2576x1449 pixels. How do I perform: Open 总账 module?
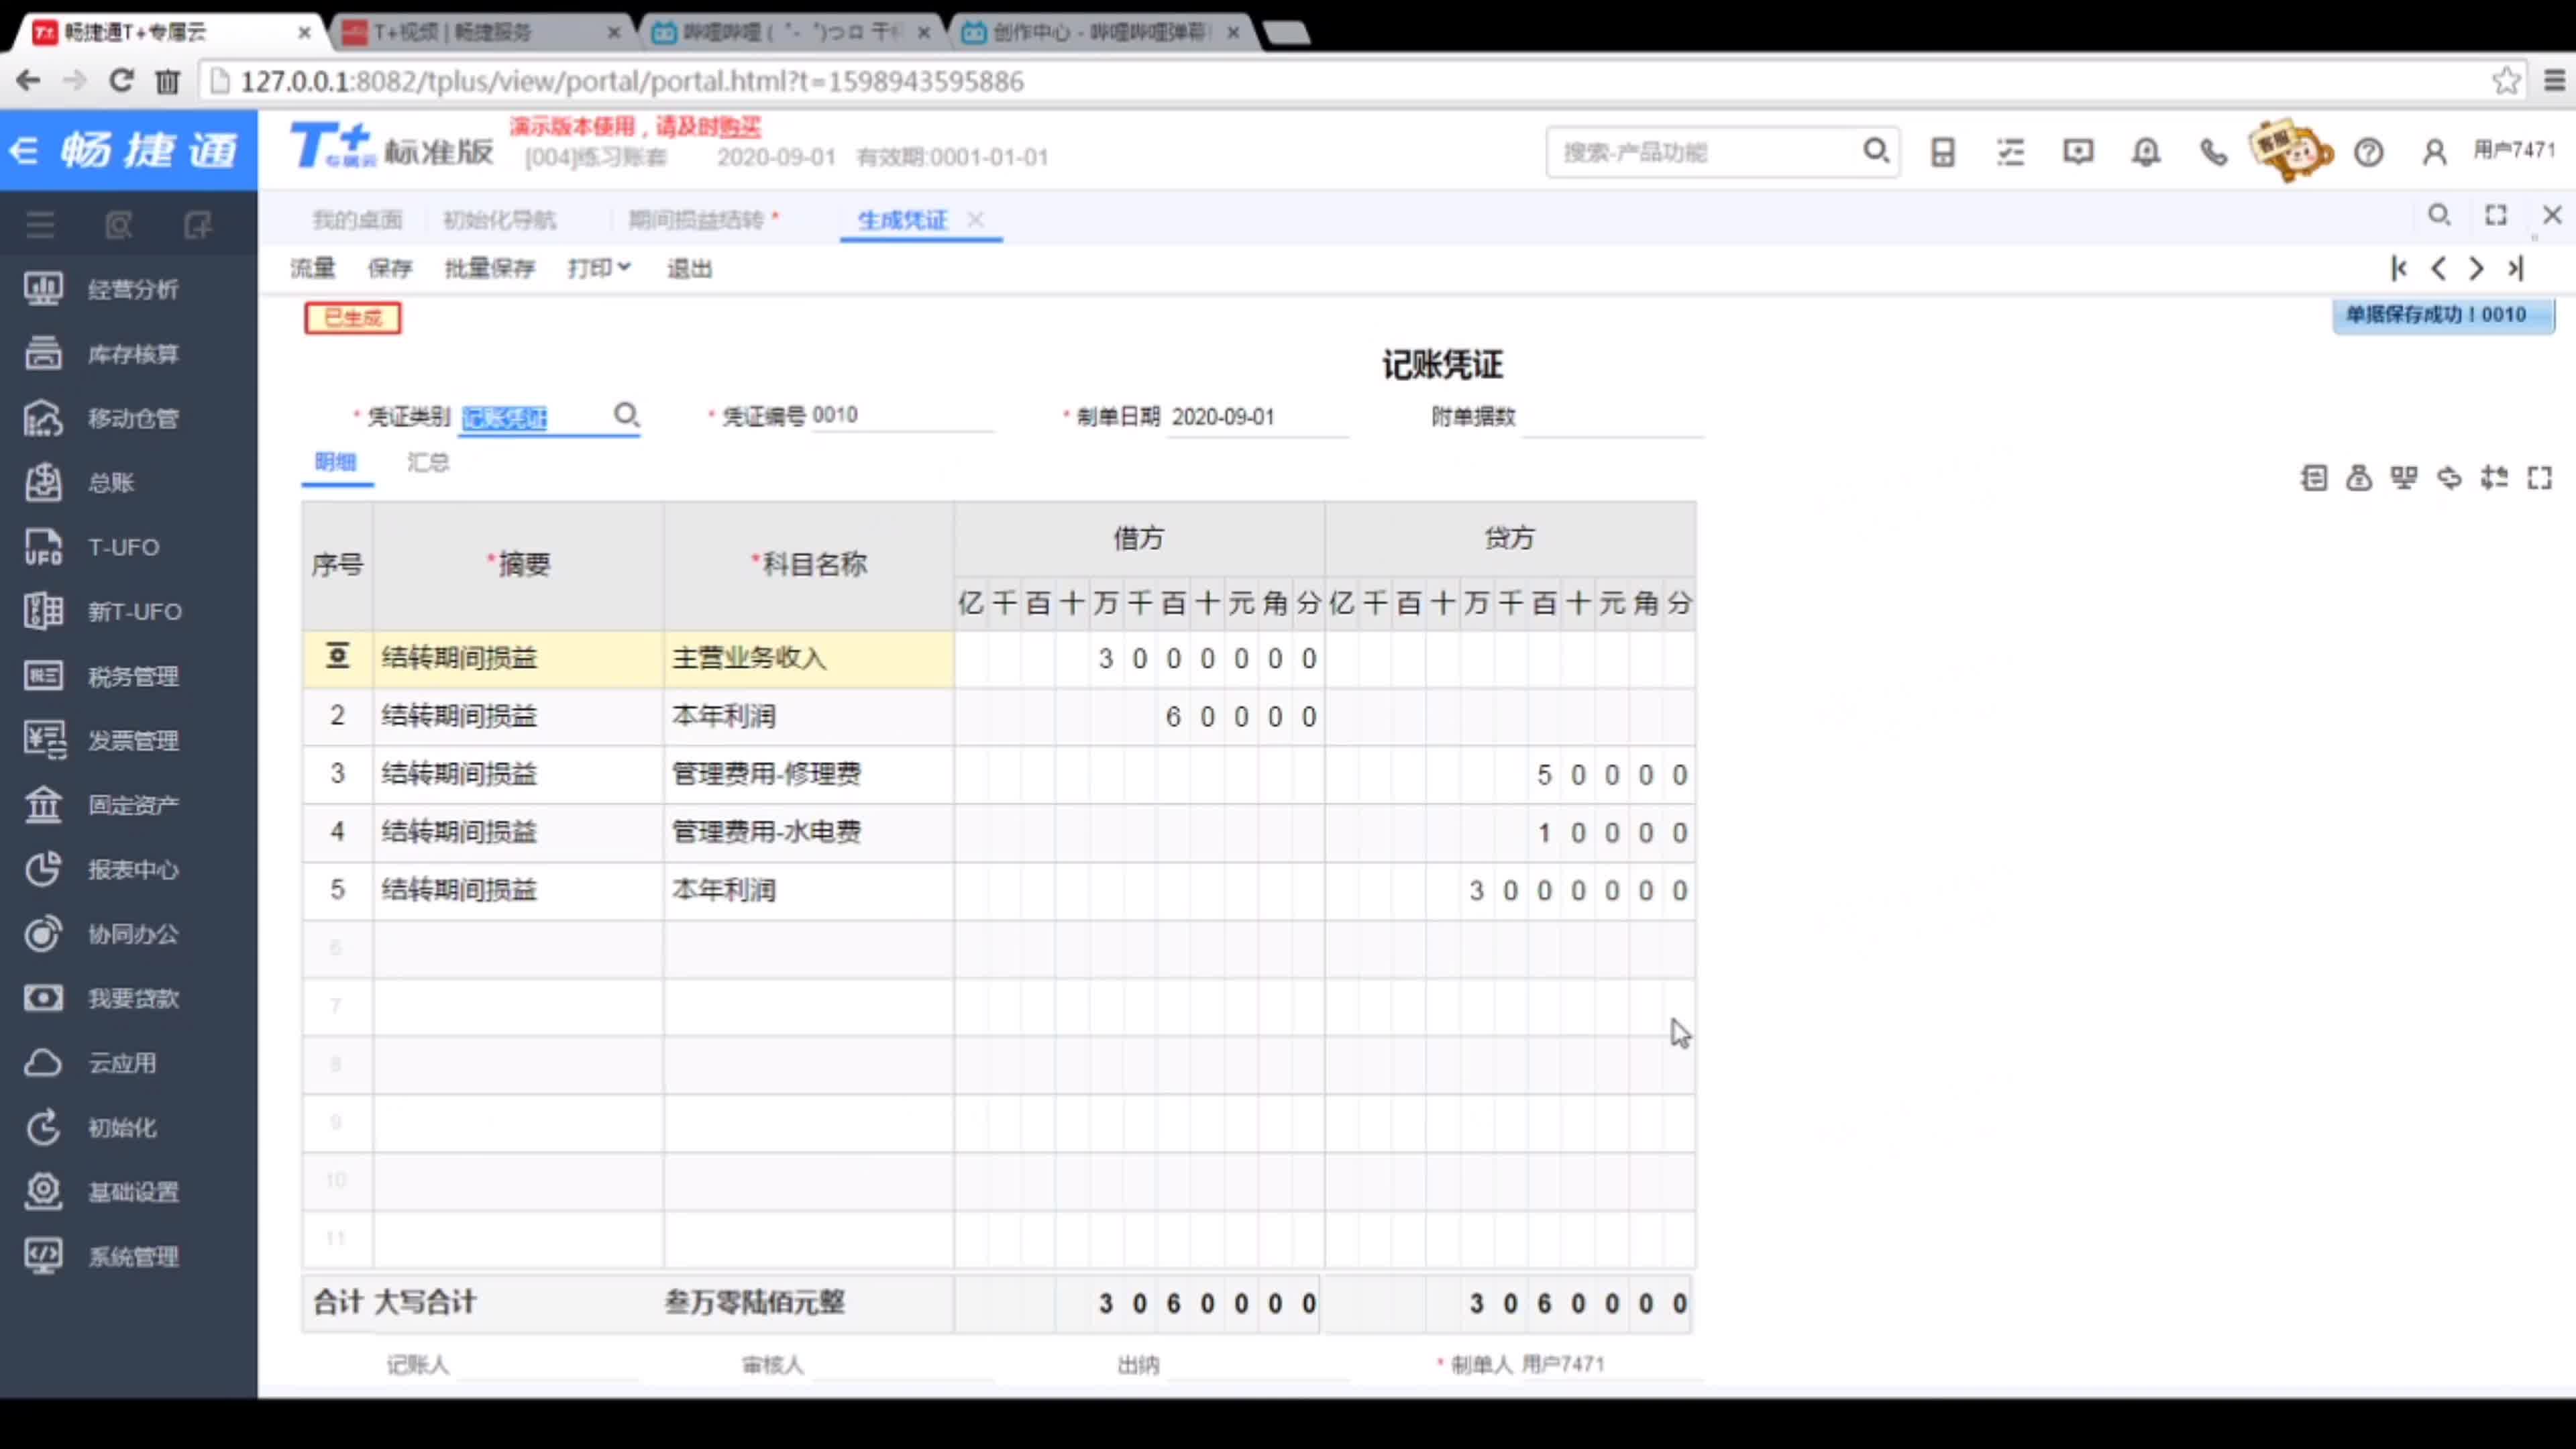click(x=80, y=483)
